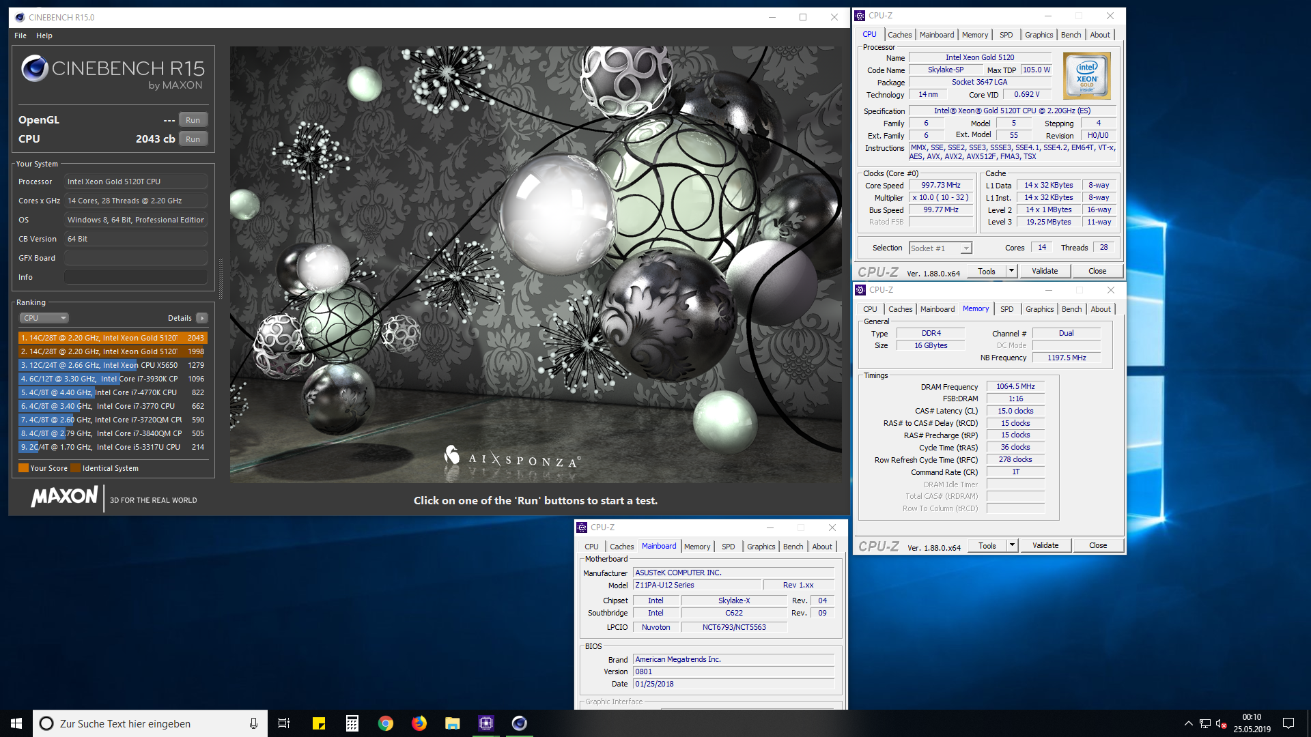This screenshot has width=1311, height=737.
Task: Click the Details arrow button in Ranking
Action: pyautogui.click(x=202, y=318)
